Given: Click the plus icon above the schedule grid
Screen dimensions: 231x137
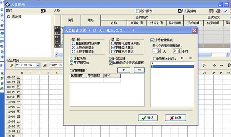Looking at the screenshot, I should 214,65.
